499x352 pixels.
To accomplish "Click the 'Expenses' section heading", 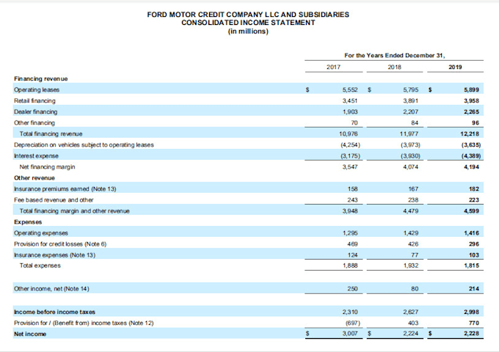I will click(x=28, y=222).
